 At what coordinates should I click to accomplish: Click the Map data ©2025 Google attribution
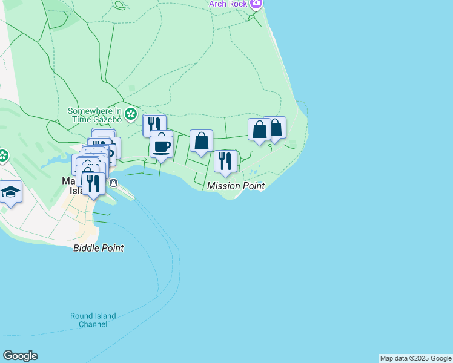(415, 358)
